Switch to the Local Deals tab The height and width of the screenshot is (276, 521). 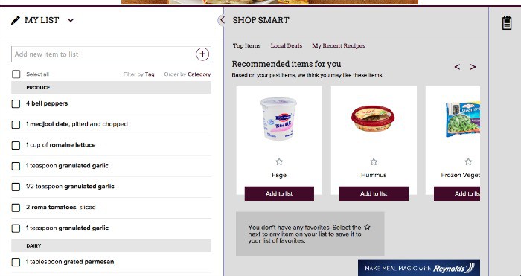(287, 46)
